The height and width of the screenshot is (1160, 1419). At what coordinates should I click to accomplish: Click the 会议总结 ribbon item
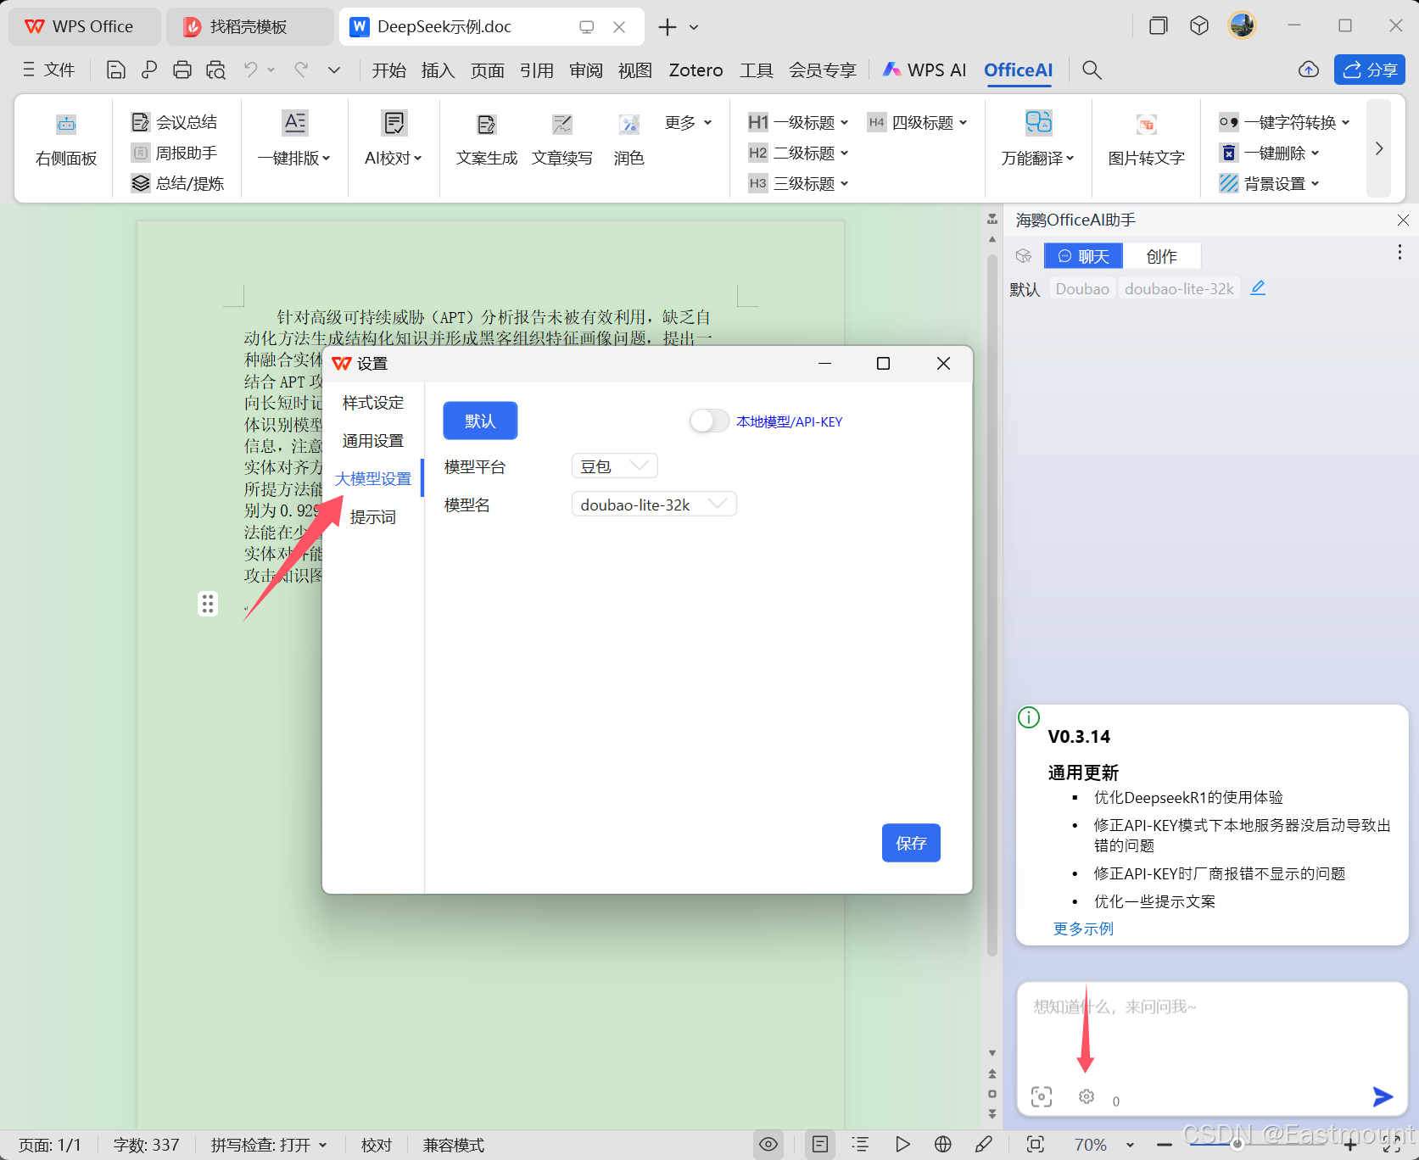point(175,122)
